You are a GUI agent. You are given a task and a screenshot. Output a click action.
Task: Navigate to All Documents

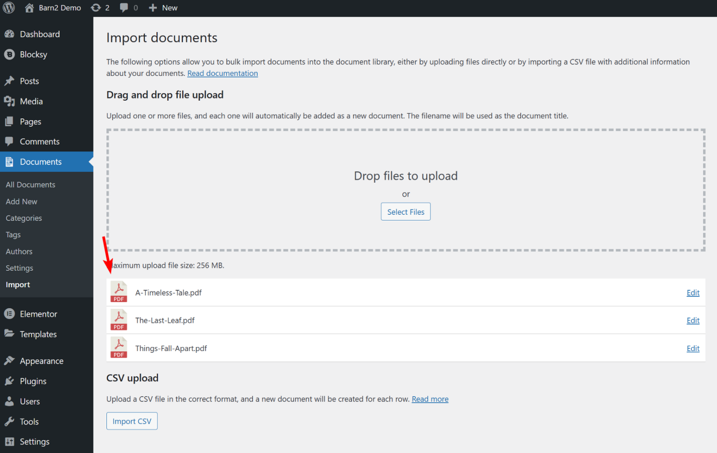(30, 185)
